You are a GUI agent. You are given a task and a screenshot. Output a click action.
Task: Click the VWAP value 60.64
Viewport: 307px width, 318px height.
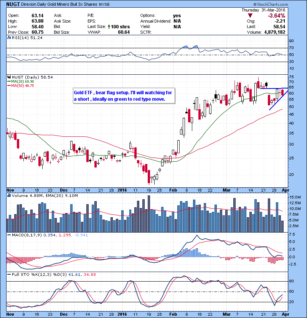point(124,32)
